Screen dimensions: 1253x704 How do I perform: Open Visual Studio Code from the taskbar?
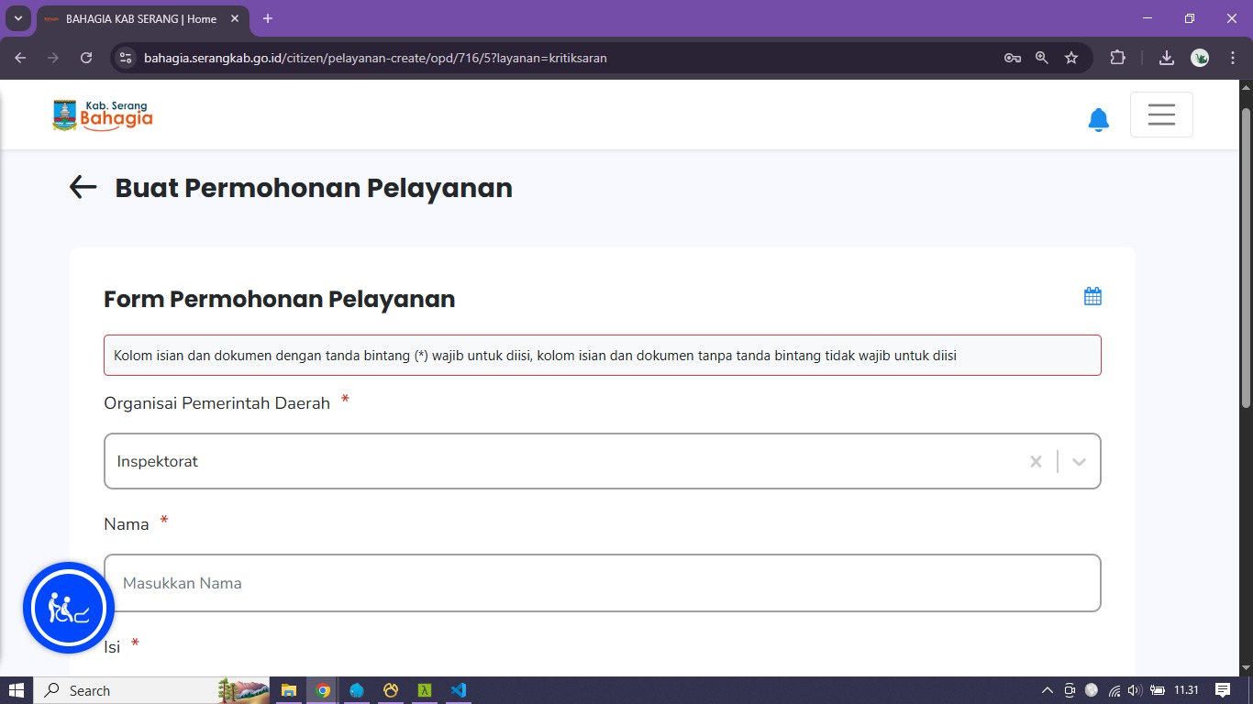click(460, 690)
